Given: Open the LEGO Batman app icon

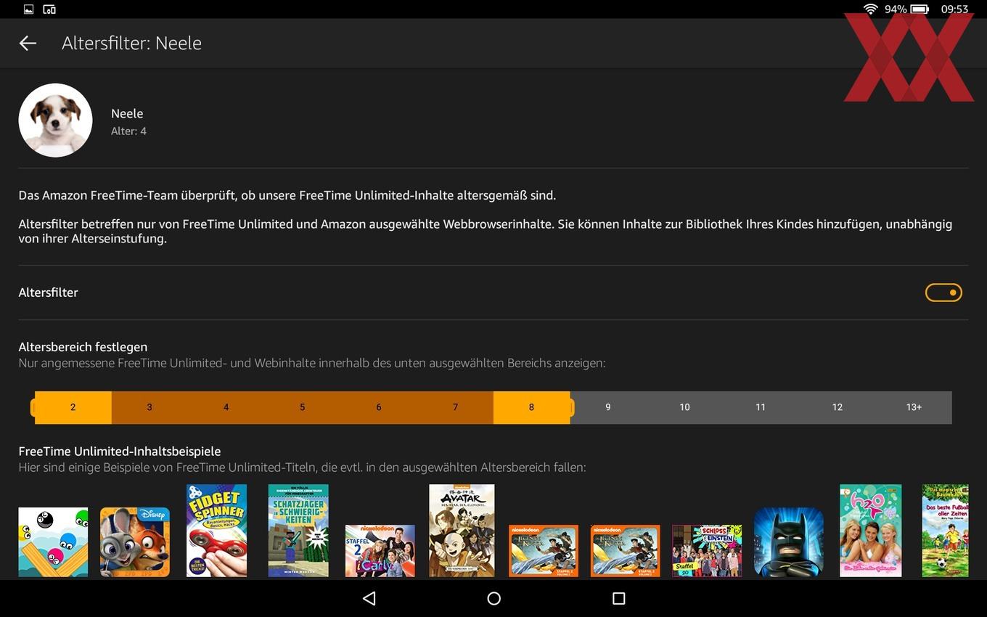Looking at the screenshot, I should (x=789, y=542).
